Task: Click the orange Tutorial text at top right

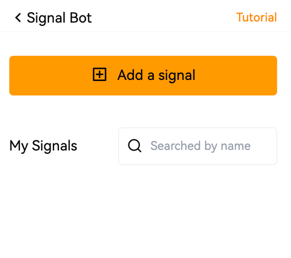Action: click(256, 18)
